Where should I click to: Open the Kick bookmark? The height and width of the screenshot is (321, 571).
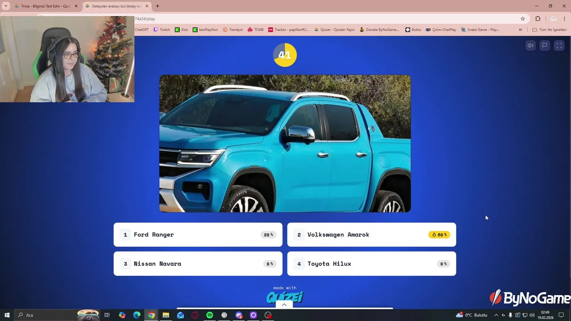(x=182, y=30)
